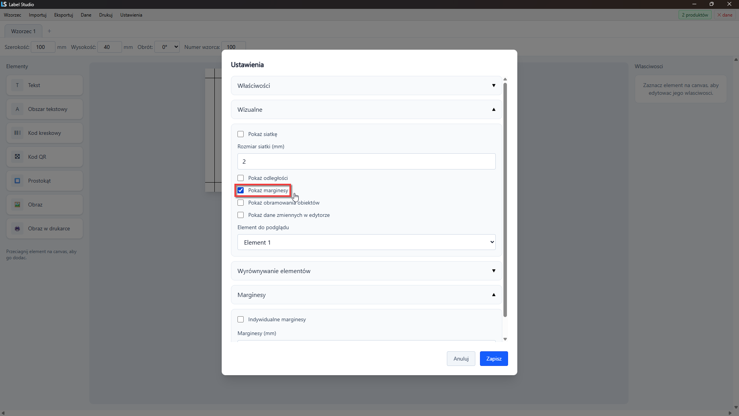The image size is (739, 416).
Task: Click the main canvas scrollbar up arrow
Action: 736,60
